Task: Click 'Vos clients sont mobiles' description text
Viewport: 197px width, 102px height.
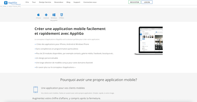Action: pos(78,93)
